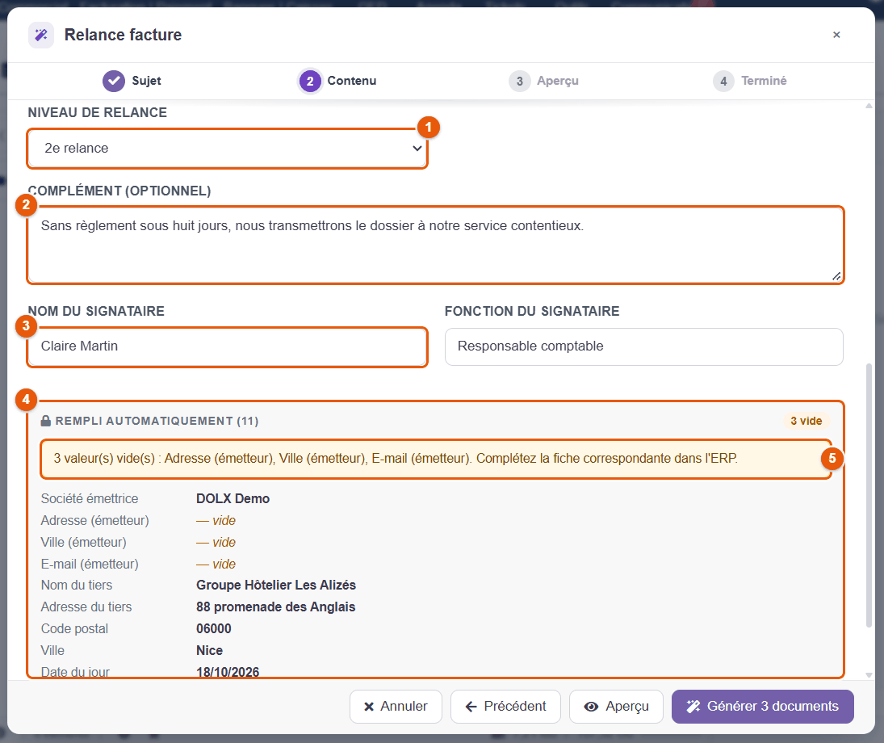The width and height of the screenshot is (884, 743).
Task: Click the 'Code postal' label
Action: coord(74,628)
